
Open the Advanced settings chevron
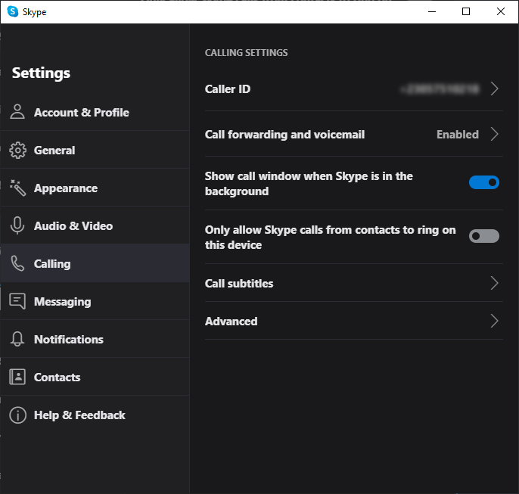(x=494, y=321)
